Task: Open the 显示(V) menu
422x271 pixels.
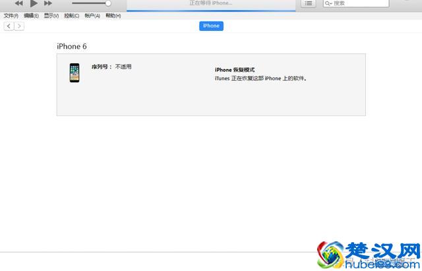Action: pos(51,16)
